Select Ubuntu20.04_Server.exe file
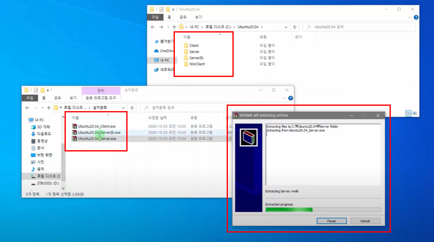This screenshot has height=242, width=434. coord(97,138)
